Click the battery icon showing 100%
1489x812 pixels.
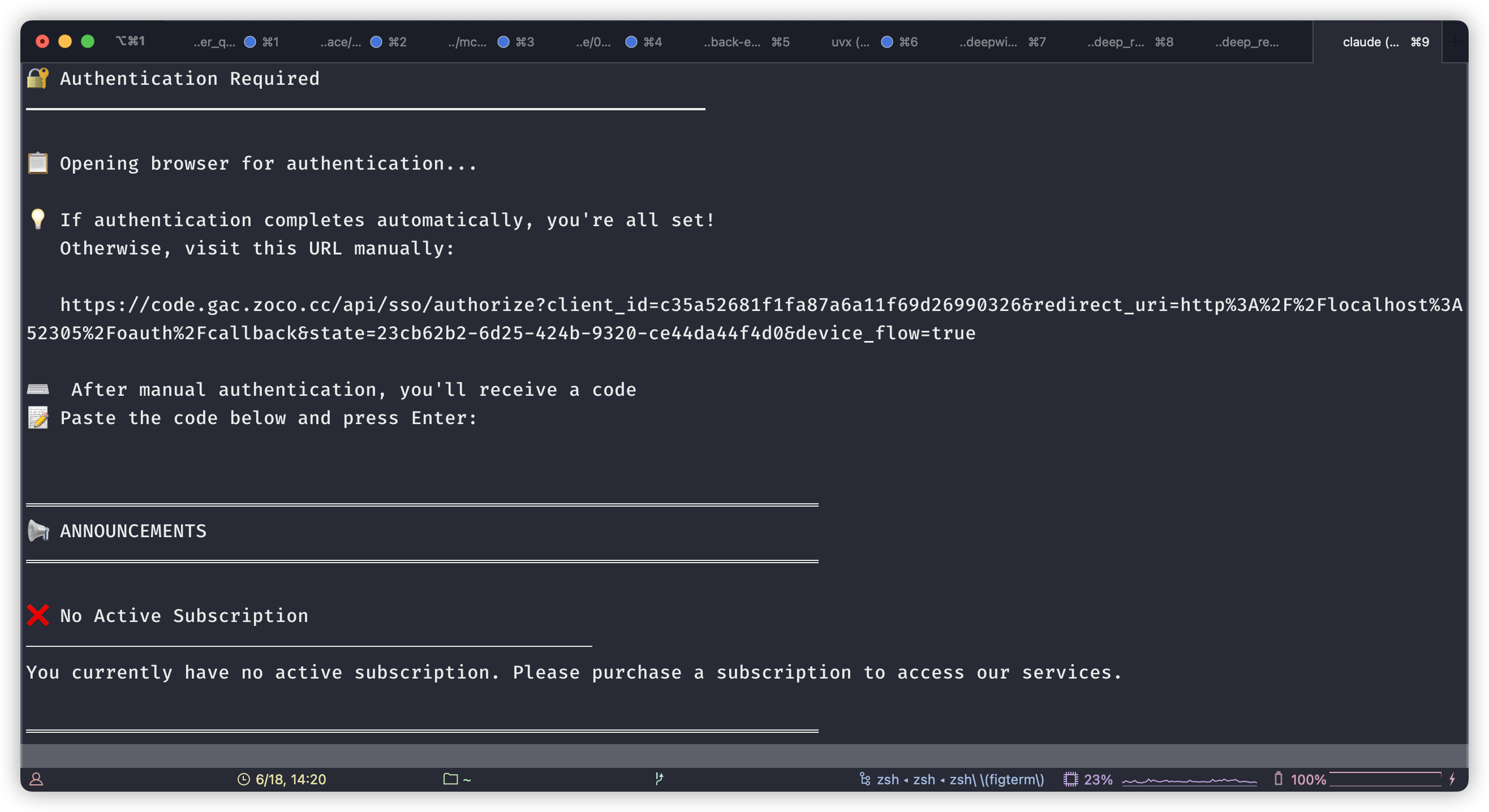click(1278, 779)
